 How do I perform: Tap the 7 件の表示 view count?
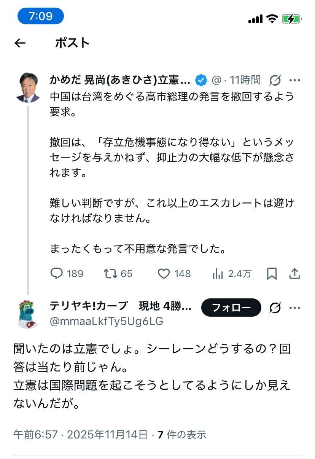pyautogui.click(x=181, y=434)
